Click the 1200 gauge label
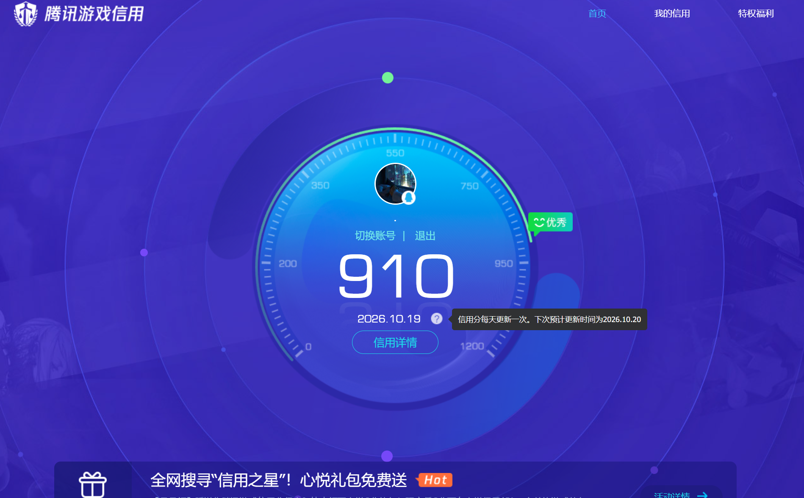Image resolution: width=804 pixels, height=498 pixels. pos(472,346)
